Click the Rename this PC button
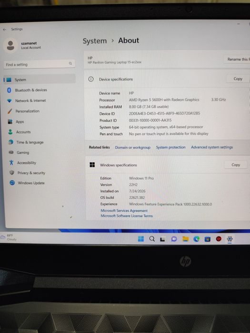The image size is (250, 333). tap(237, 59)
